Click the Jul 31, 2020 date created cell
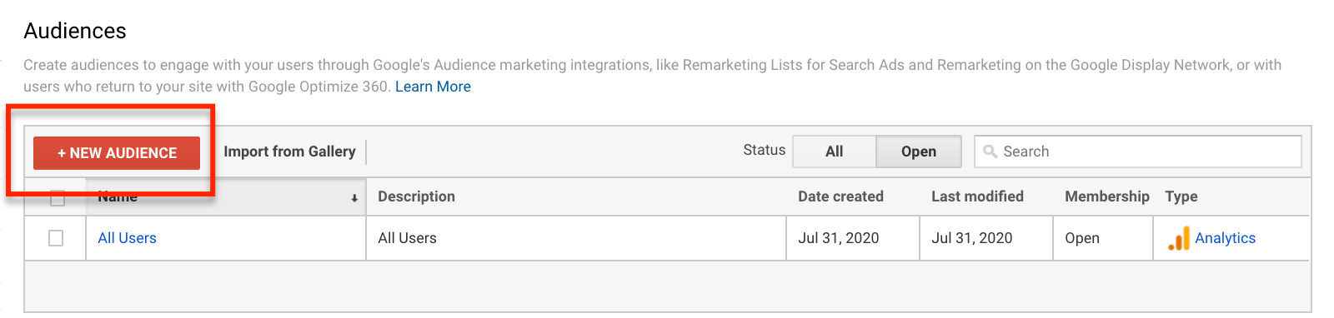The image size is (1334, 318). tap(853, 238)
